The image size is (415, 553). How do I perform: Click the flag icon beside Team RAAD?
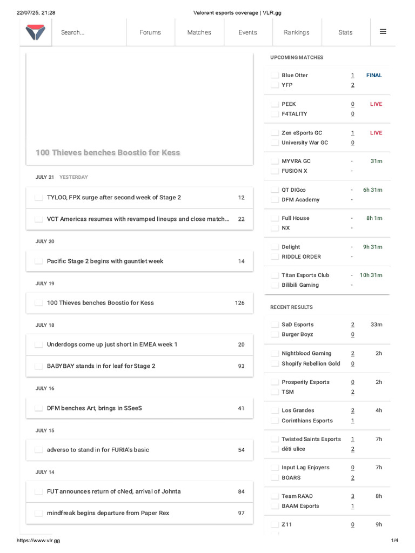click(275, 496)
